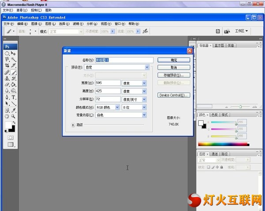
Task: Click the Name input field
Action: [x=125, y=60]
